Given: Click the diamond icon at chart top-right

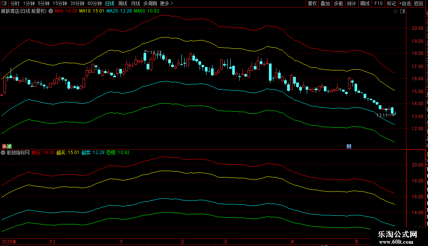Looking at the screenshot, I should point(395,11).
